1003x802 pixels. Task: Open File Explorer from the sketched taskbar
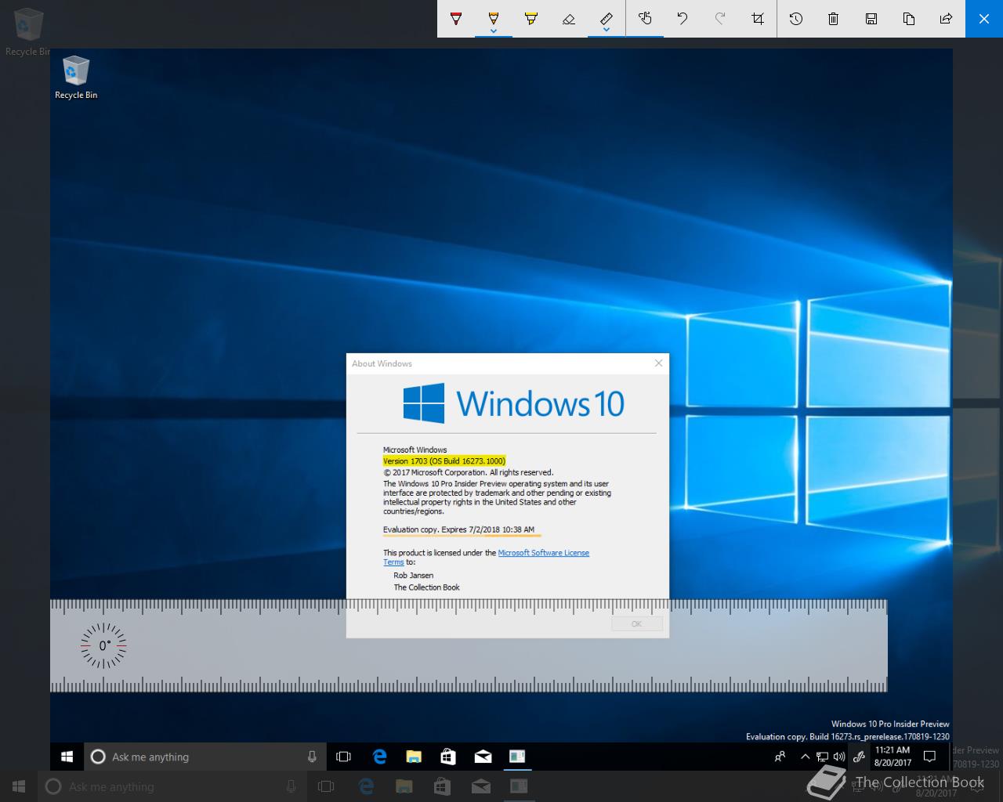(x=414, y=757)
